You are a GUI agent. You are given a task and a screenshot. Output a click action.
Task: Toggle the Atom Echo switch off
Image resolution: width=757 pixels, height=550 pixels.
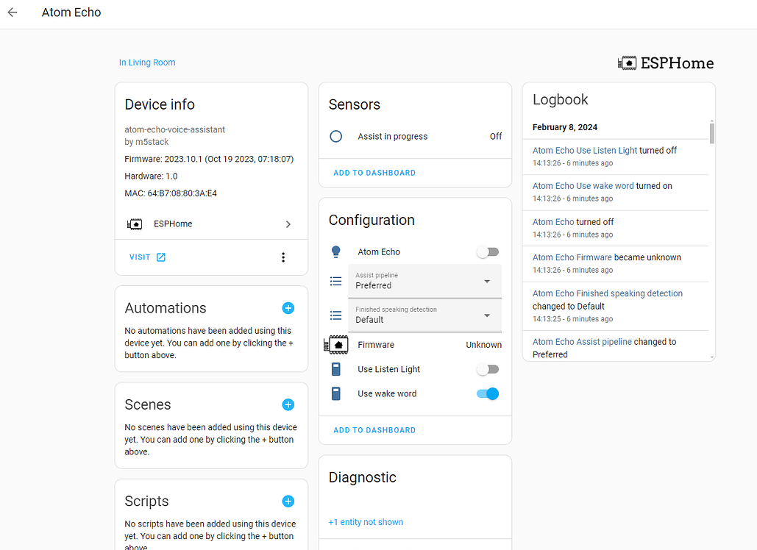pos(487,251)
